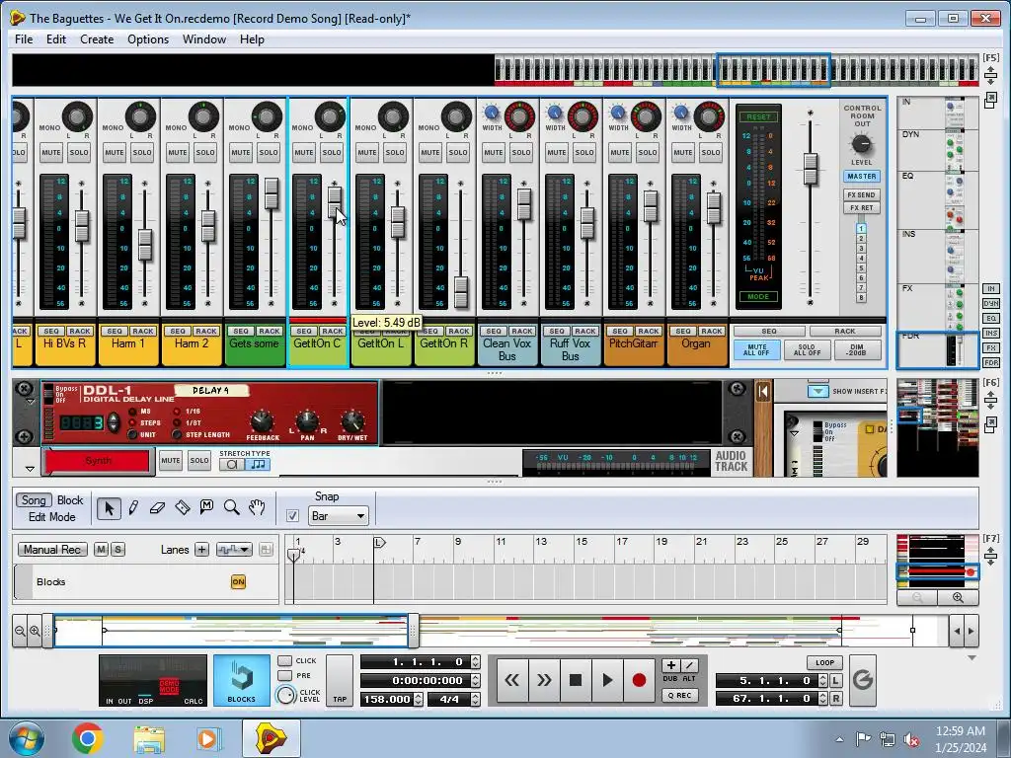1011x758 pixels.
Task: Fold the DDL-1 delay device
Action: [x=30, y=402]
